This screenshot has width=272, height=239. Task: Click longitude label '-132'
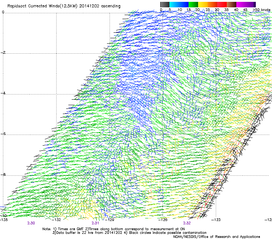click(57, 220)
